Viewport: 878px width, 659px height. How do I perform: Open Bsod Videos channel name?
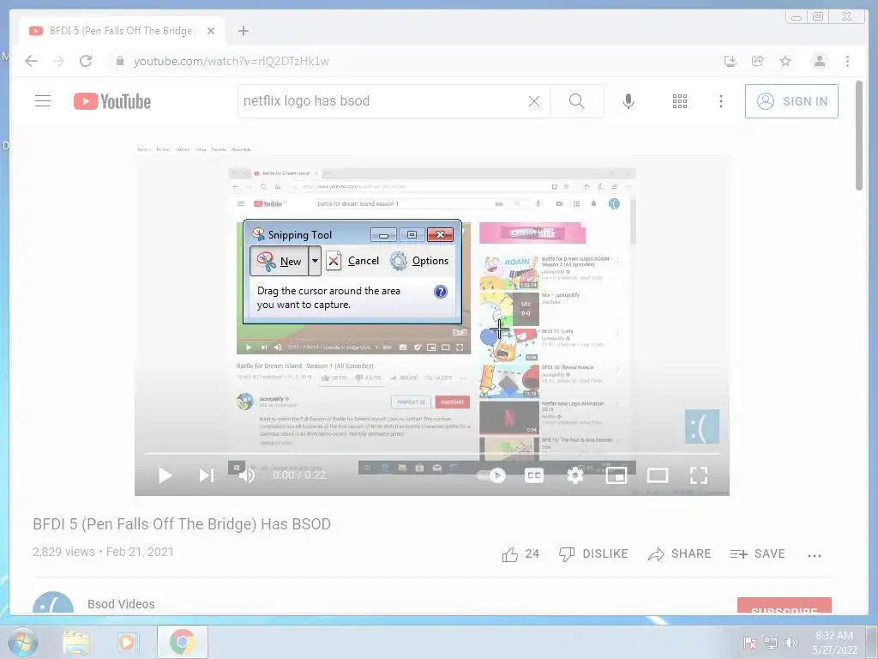click(121, 604)
